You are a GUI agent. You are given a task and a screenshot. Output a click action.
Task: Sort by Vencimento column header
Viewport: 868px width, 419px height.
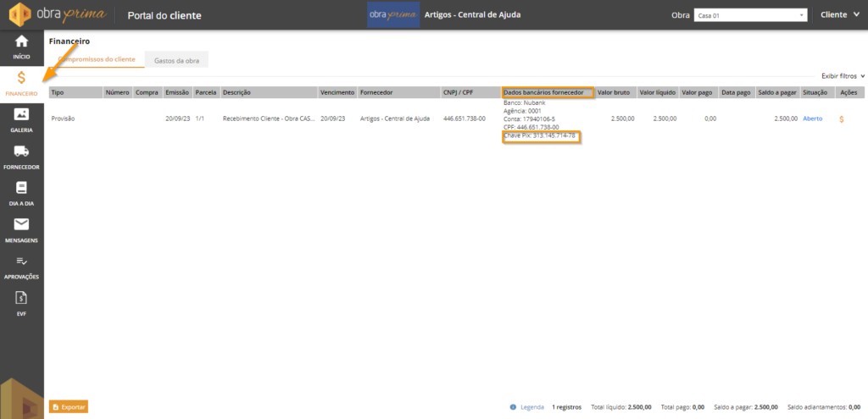(x=337, y=93)
